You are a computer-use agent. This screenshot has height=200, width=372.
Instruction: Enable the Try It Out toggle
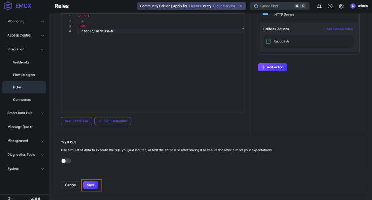[66, 161]
